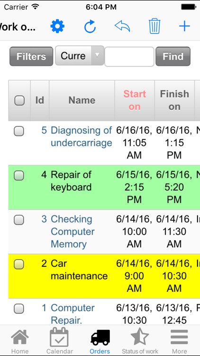Open Status of work star tab
This screenshot has width=200, height=356.
click(x=140, y=341)
